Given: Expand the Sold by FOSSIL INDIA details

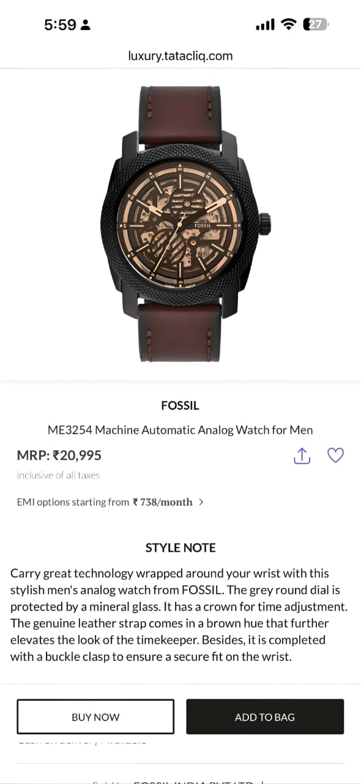Looking at the screenshot, I should coord(180,780).
